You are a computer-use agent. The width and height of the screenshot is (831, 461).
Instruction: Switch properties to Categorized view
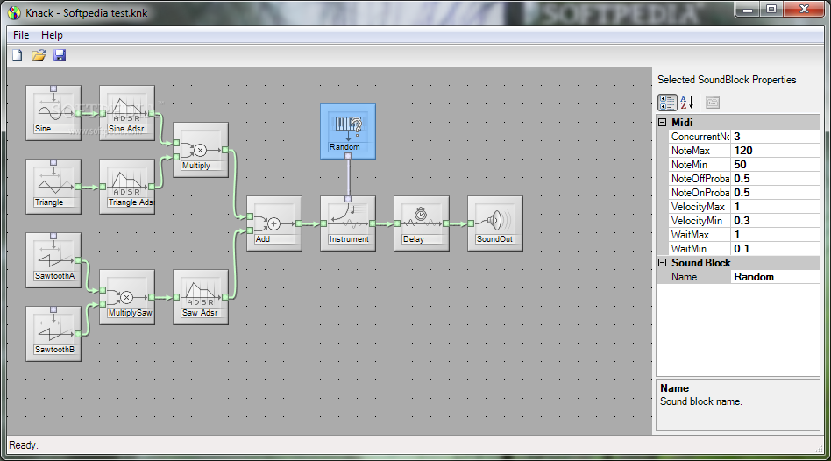coord(667,103)
